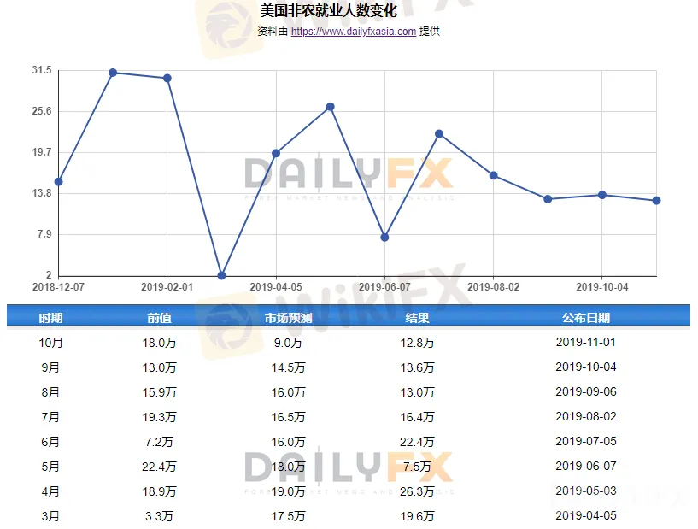The height and width of the screenshot is (529, 698).
Task: Click release date 2019-09-06
Action: tap(586, 392)
